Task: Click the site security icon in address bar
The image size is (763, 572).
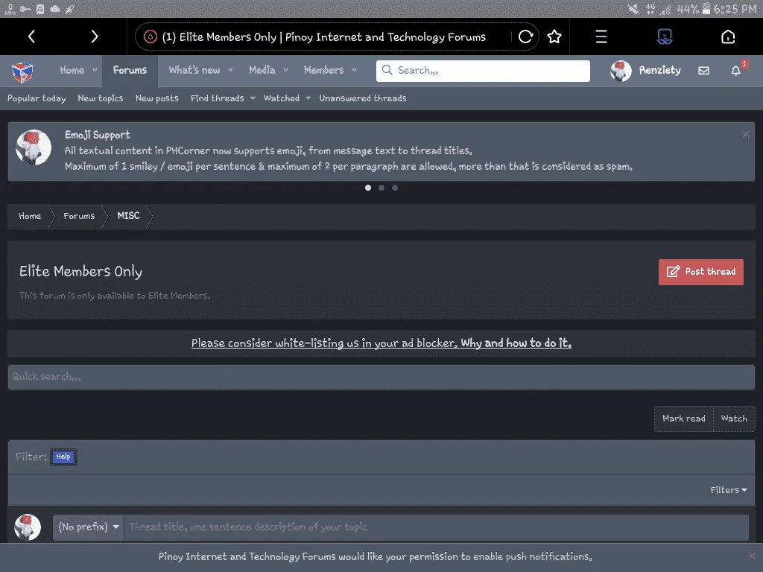Action: [x=151, y=36]
